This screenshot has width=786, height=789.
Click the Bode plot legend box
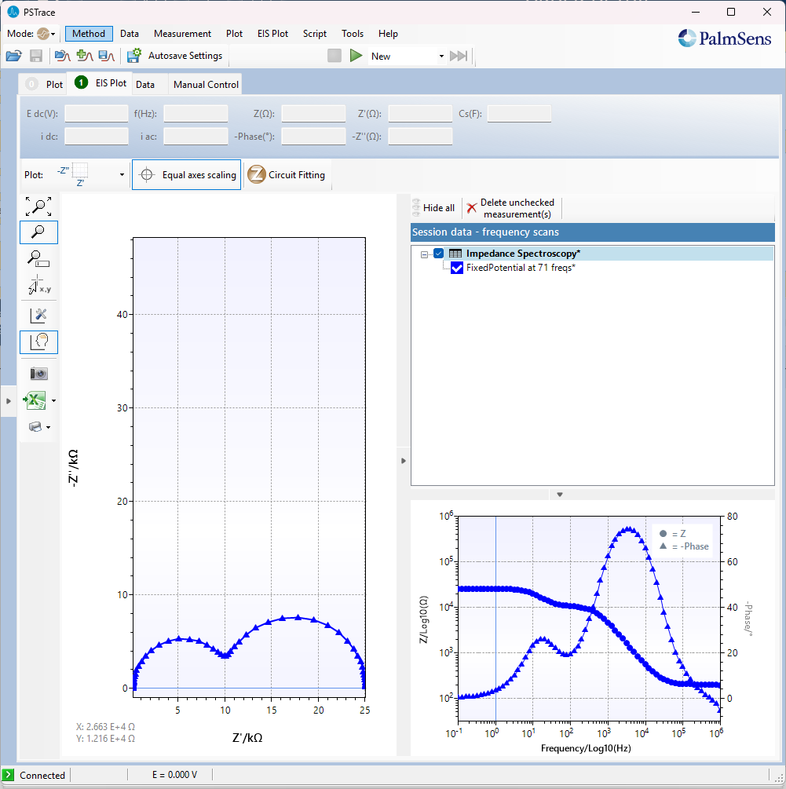[683, 539]
